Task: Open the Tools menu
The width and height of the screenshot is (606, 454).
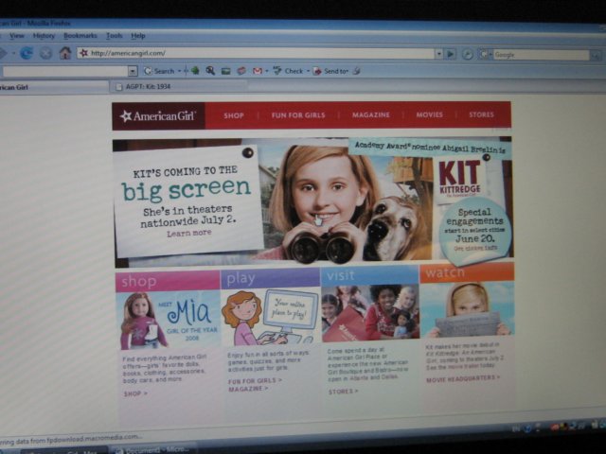Action: [115, 36]
